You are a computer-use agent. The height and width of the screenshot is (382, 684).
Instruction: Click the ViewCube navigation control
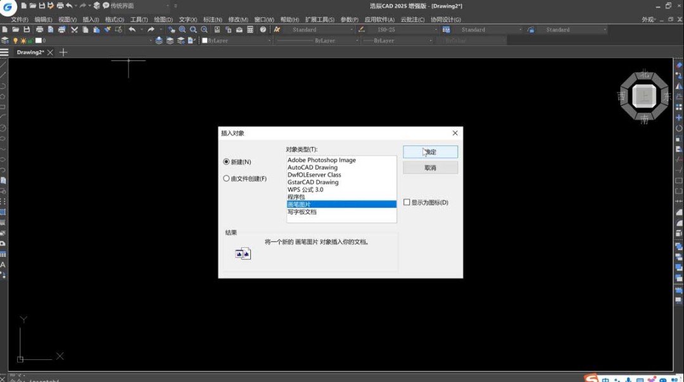643,95
